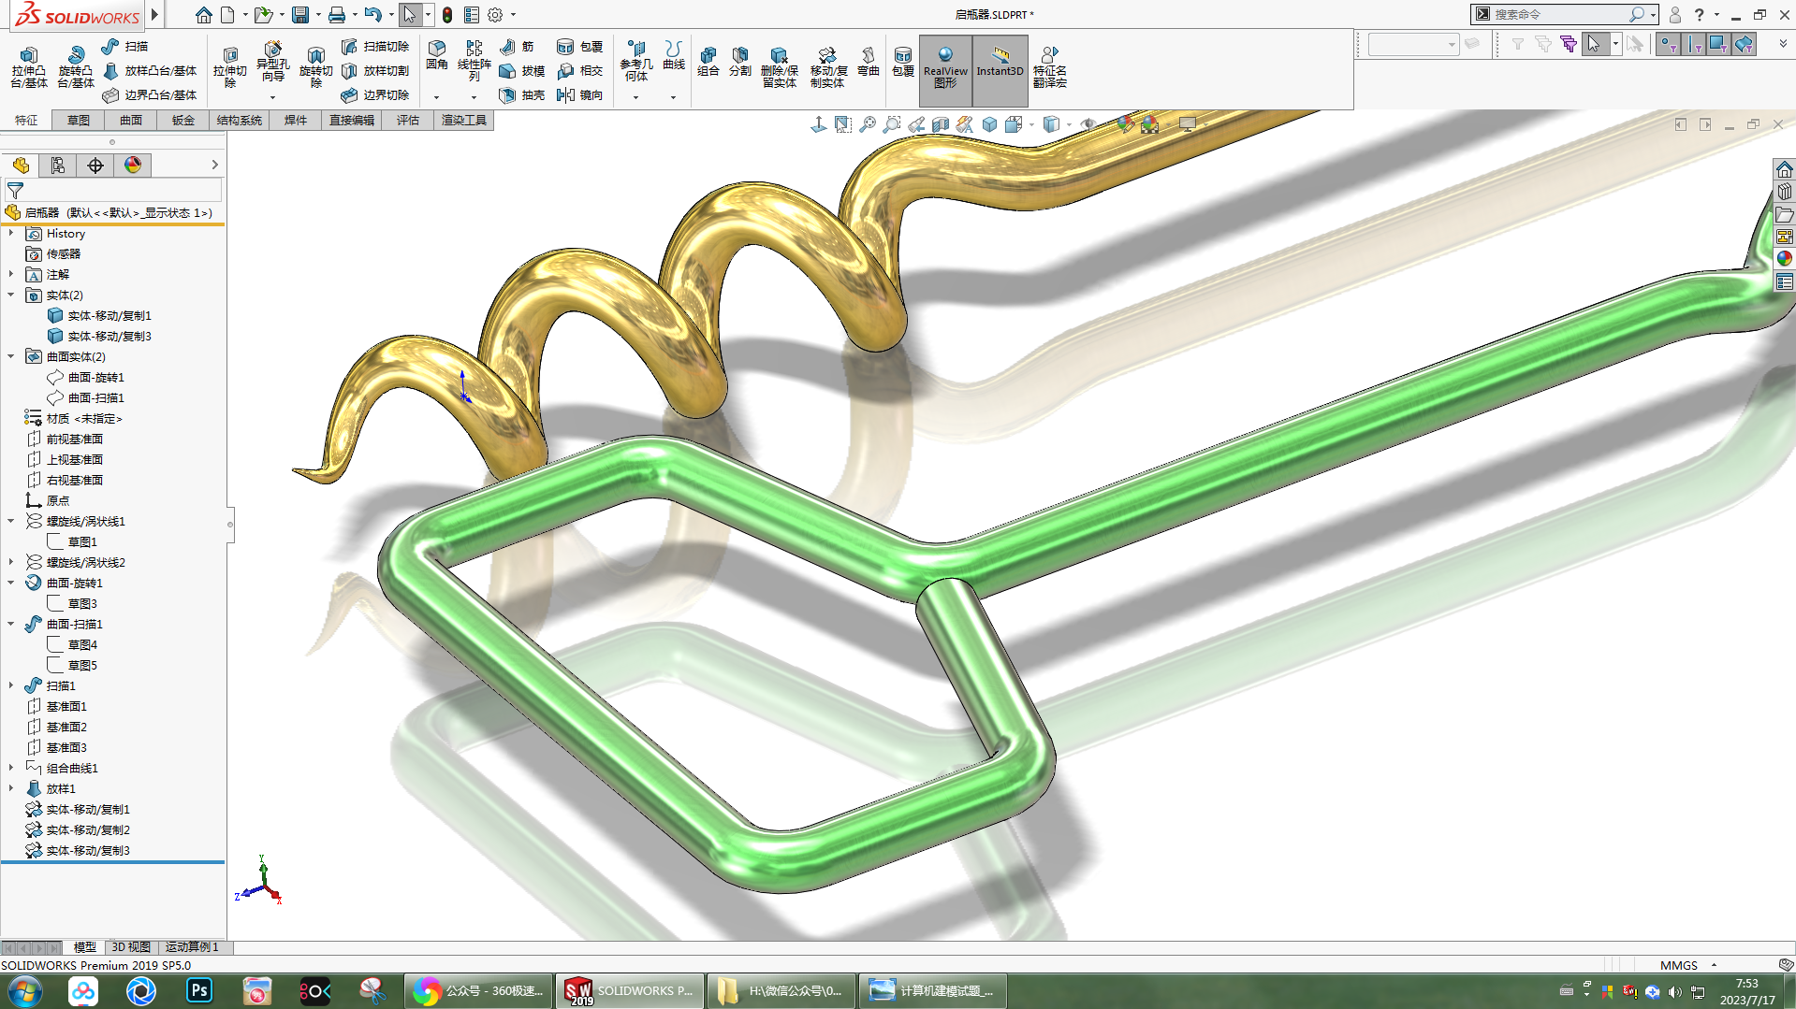Image resolution: width=1796 pixels, height=1009 pixels.
Task: Expand the 放样1 feature
Action: point(11,789)
